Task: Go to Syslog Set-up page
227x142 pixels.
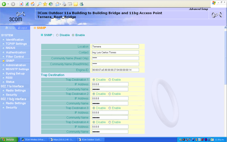Action: click(15, 73)
